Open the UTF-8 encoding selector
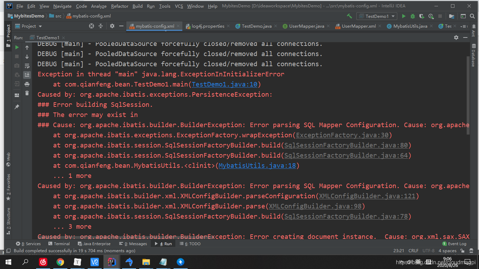This screenshot has width=479, height=269. [429, 250]
